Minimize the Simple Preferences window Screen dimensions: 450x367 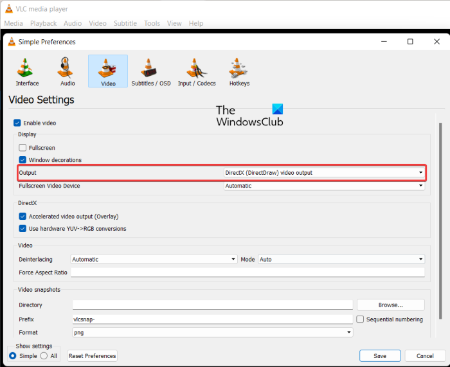[x=384, y=42]
